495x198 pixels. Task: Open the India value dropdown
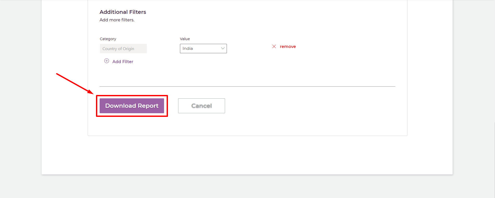[x=203, y=49]
